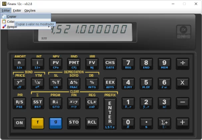The width and height of the screenshot is (202, 140).
Task: Click the number 8 key
Action: point(146,64)
